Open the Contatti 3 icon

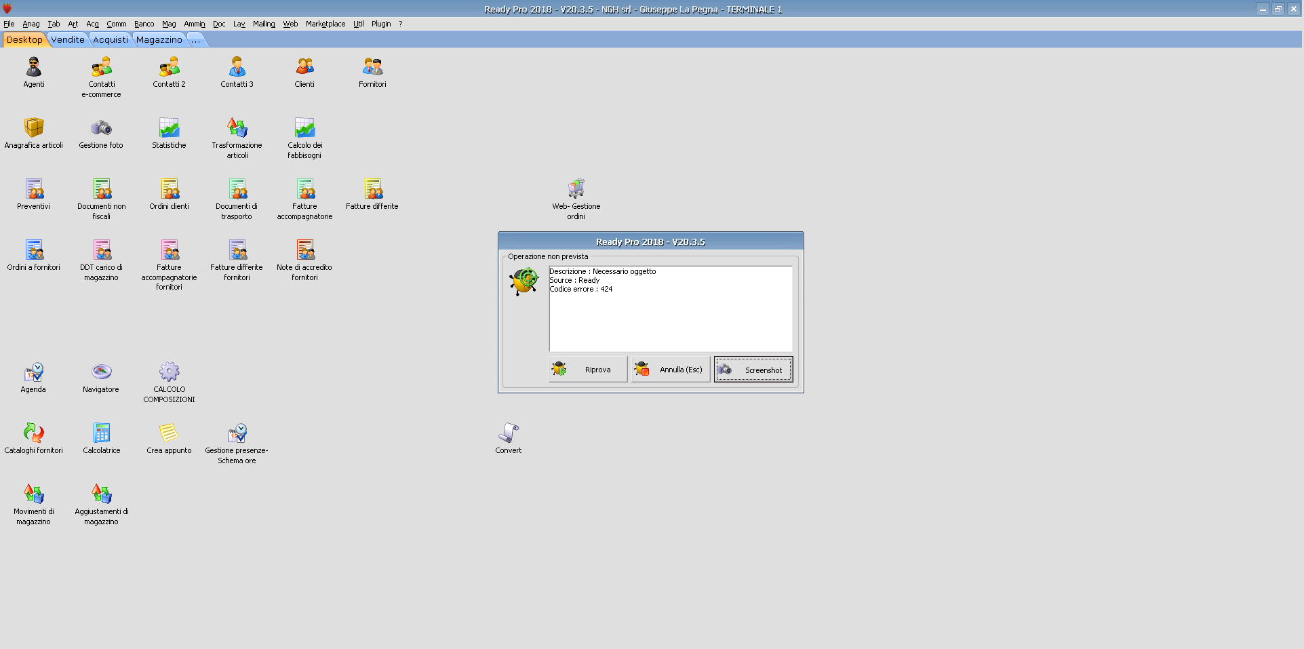(x=237, y=67)
